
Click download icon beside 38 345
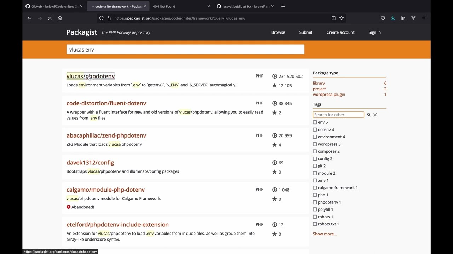click(274, 103)
